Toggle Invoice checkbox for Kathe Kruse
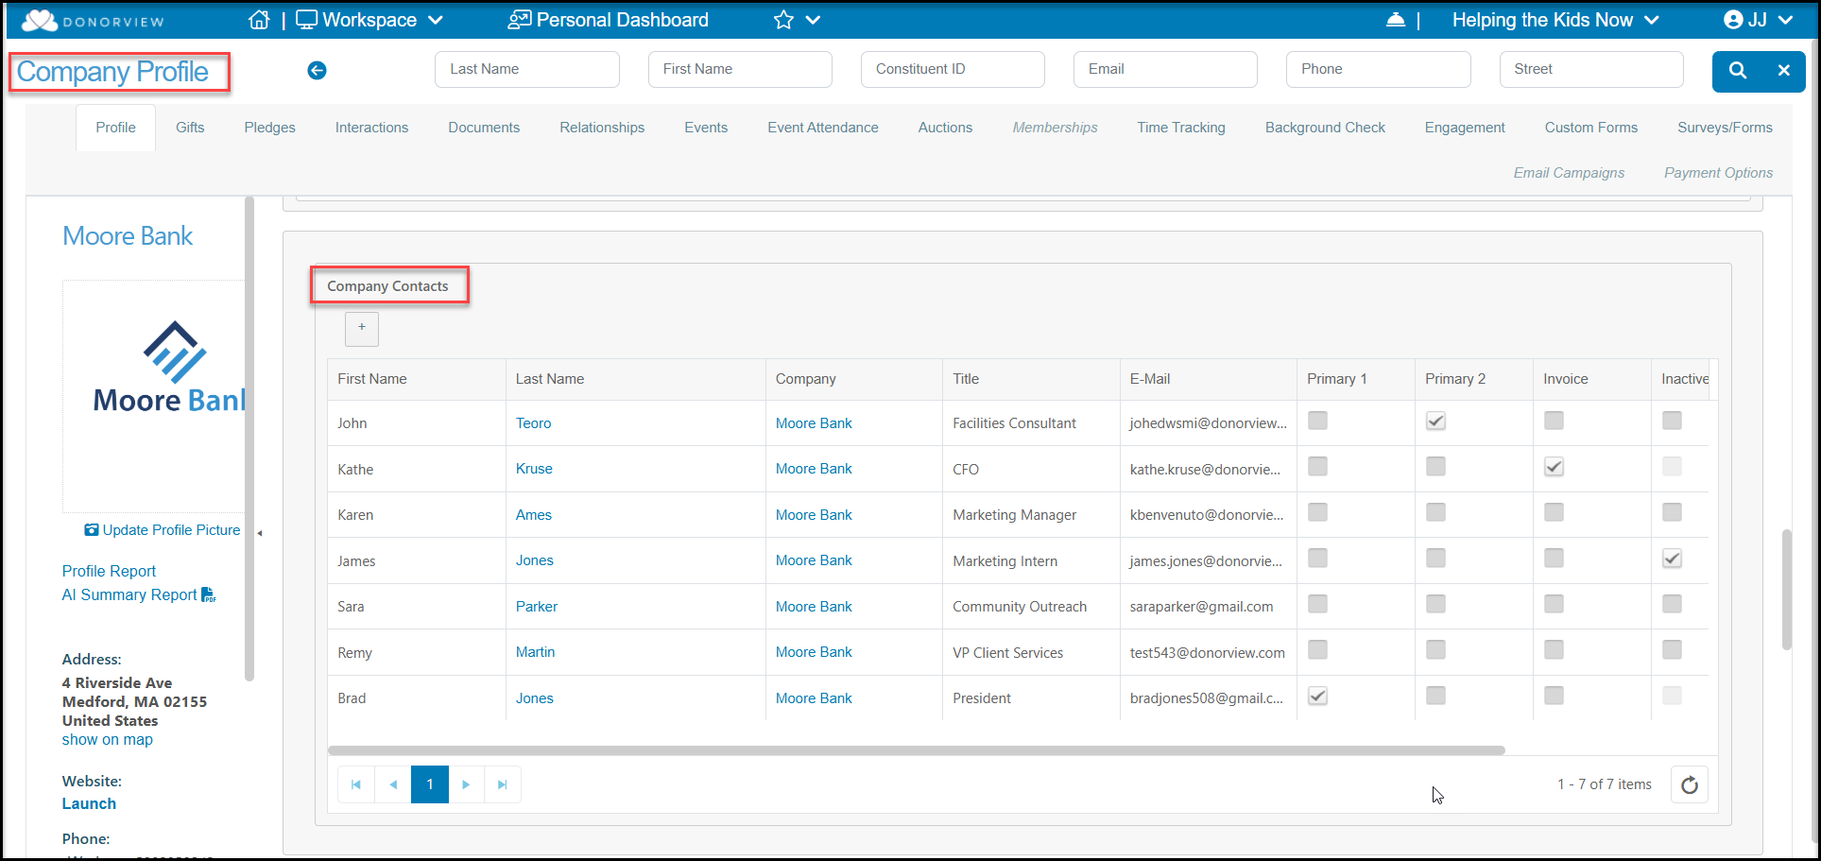The width and height of the screenshot is (1821, 861). 1554,467
